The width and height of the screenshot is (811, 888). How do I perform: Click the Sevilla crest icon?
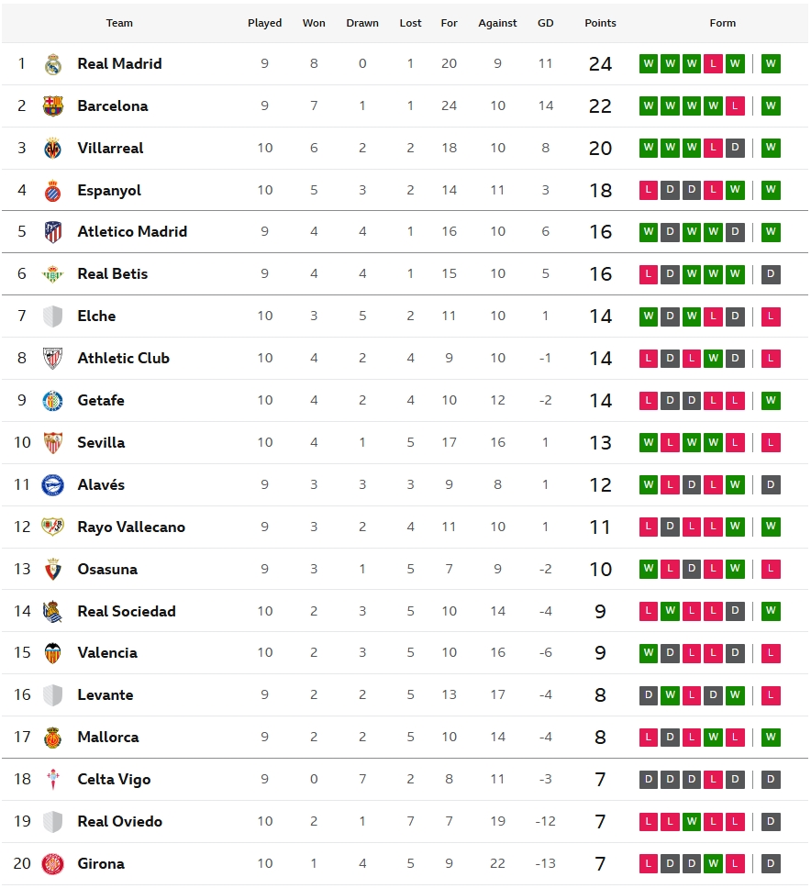coord(53,443)
